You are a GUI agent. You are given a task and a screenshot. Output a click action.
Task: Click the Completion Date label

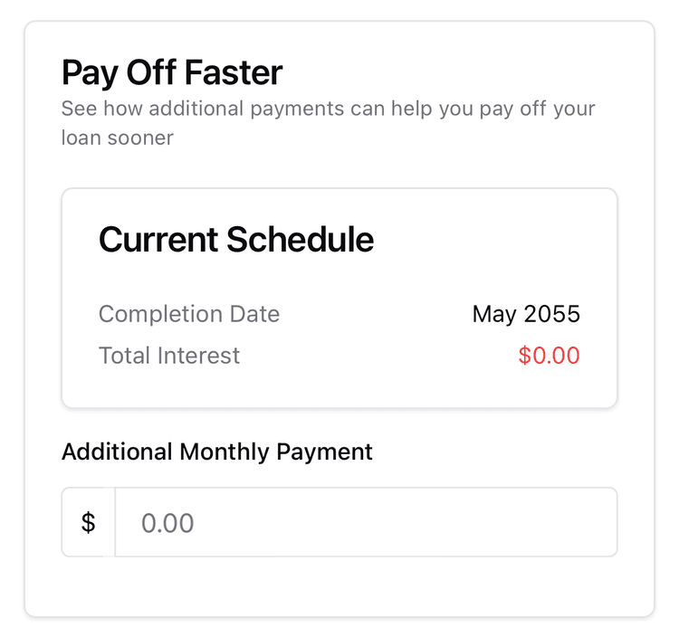pos(189,314)
